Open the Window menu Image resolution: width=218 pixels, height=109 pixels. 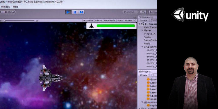tap(6, 7)
